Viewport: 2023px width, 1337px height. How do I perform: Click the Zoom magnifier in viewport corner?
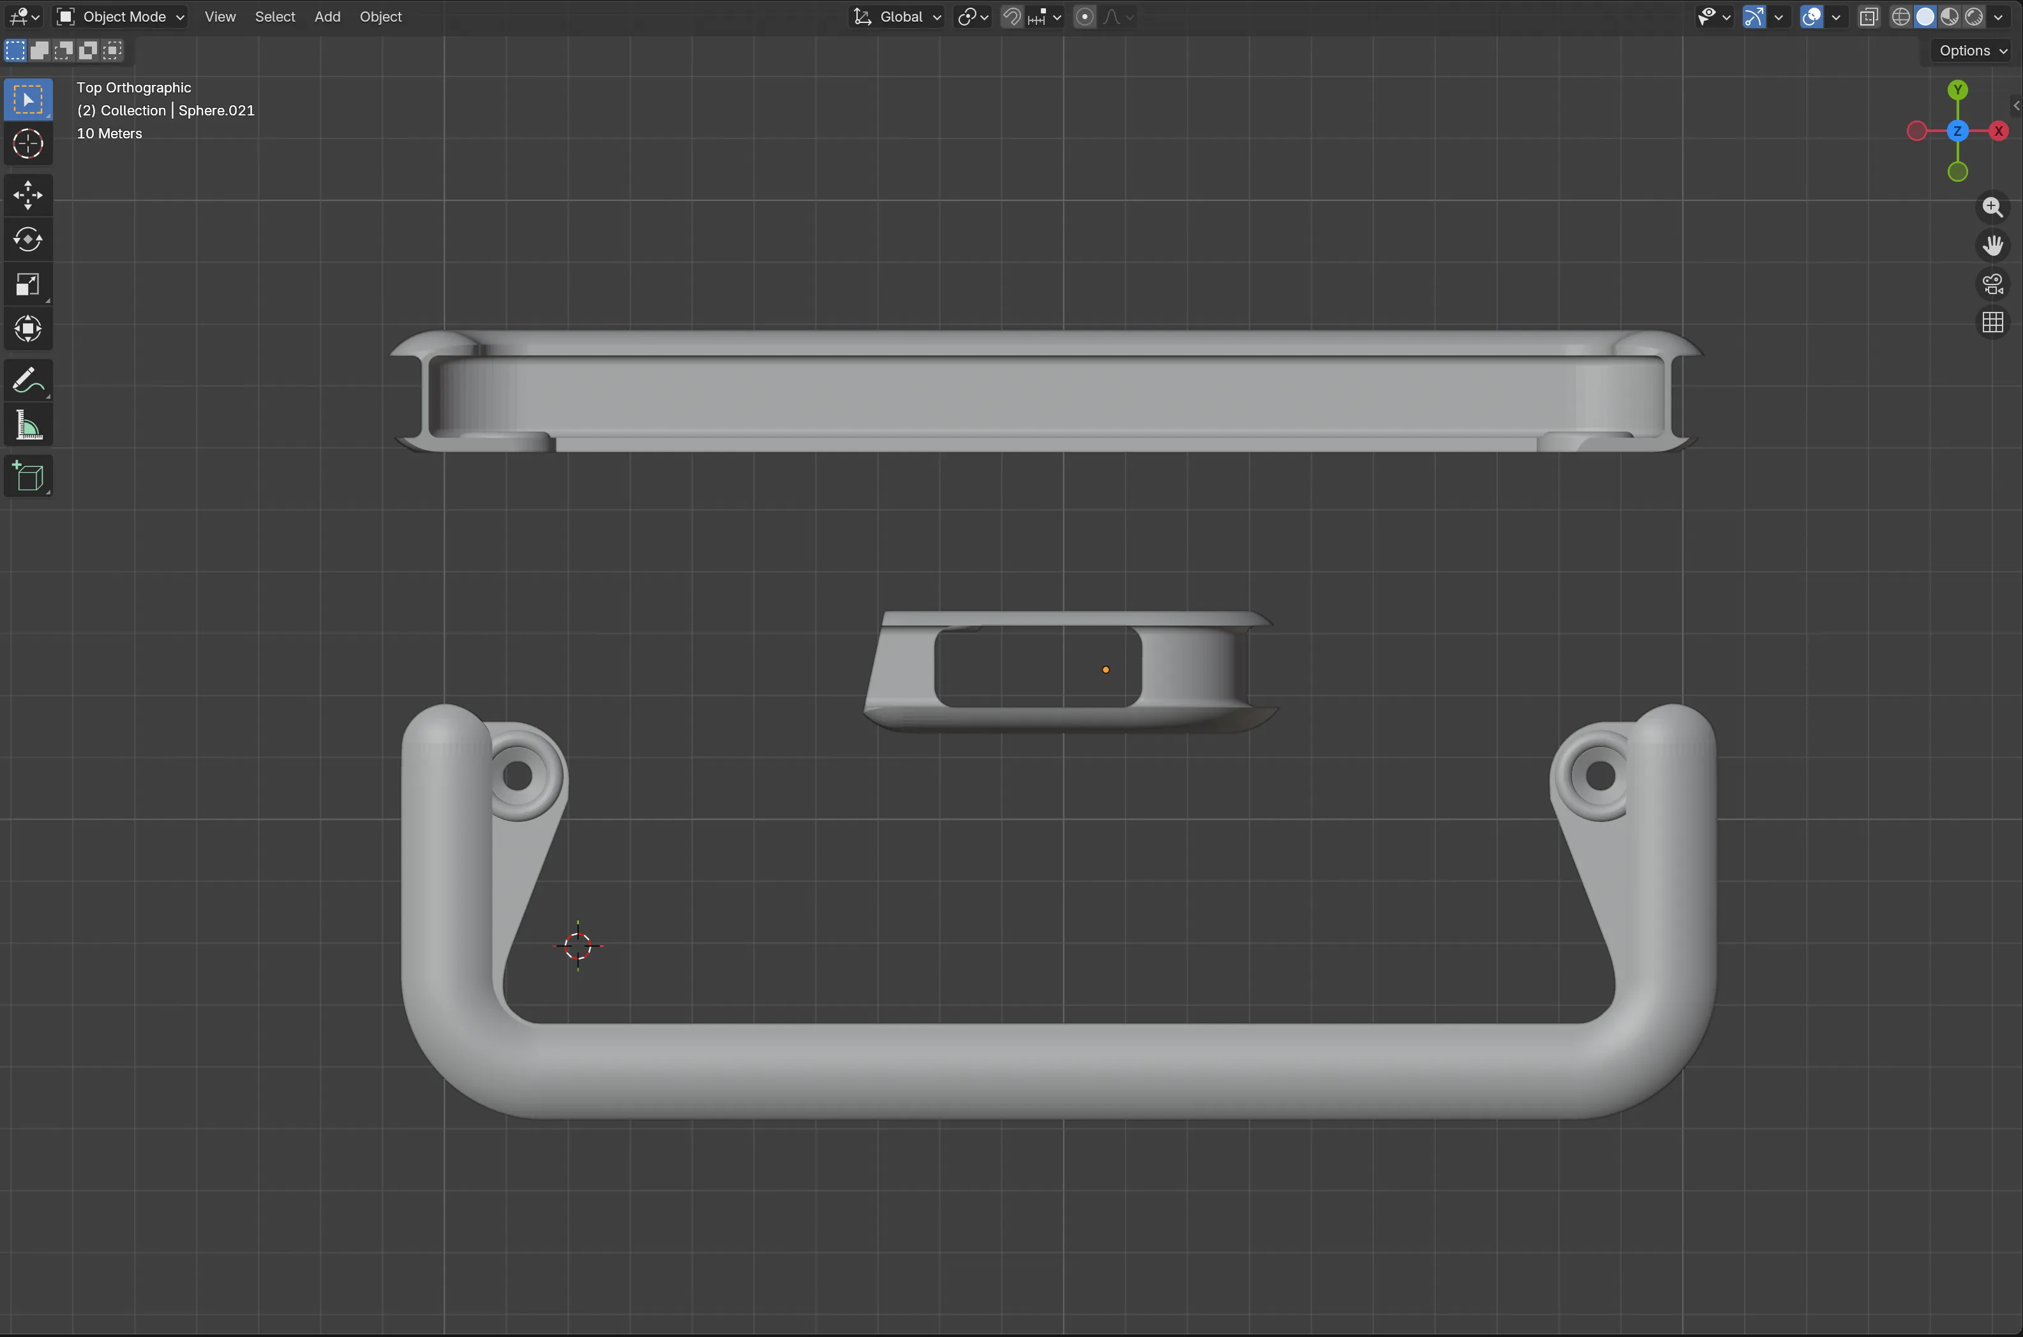1994,206
